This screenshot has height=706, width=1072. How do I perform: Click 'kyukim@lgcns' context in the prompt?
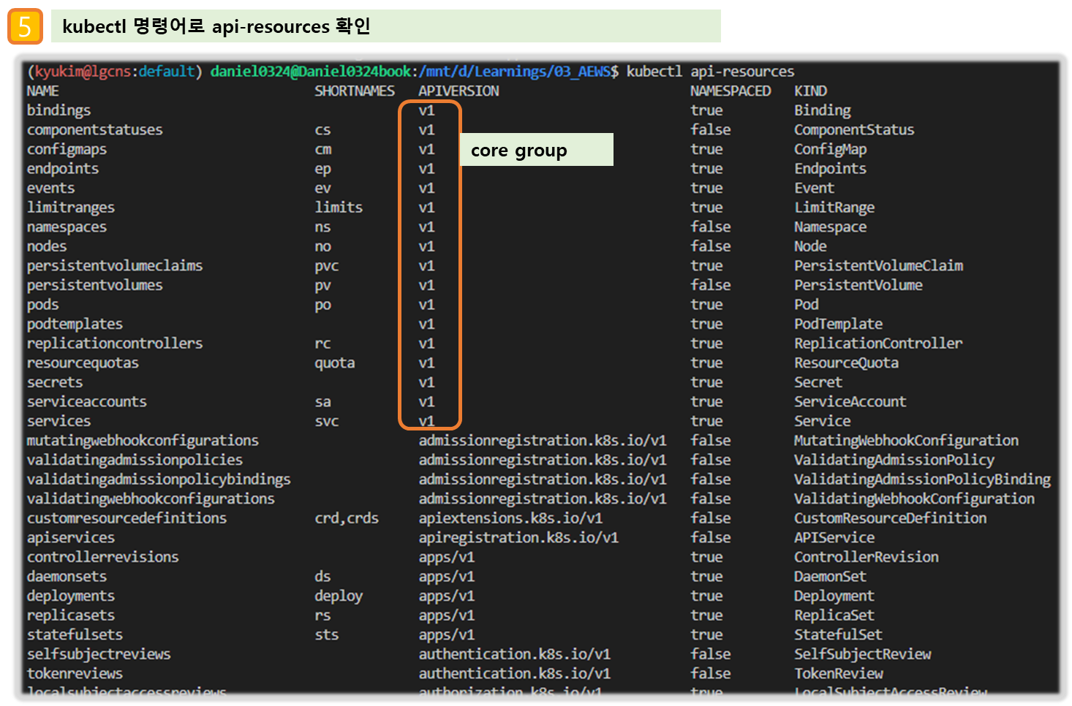(x=83, y=72)
